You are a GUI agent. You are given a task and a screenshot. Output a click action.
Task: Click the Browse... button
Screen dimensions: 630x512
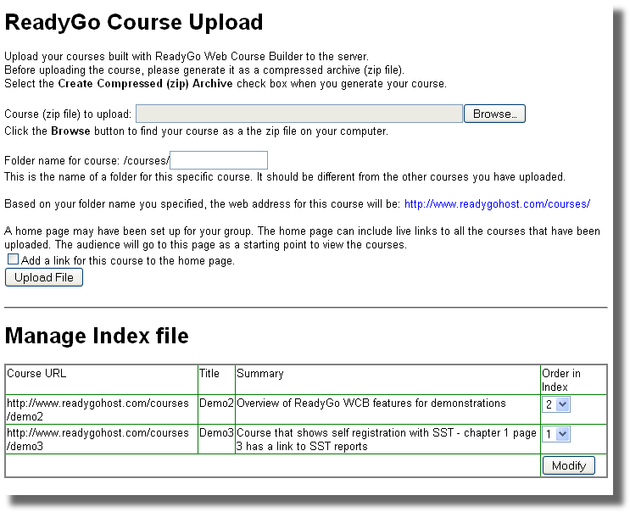(494, 114)
